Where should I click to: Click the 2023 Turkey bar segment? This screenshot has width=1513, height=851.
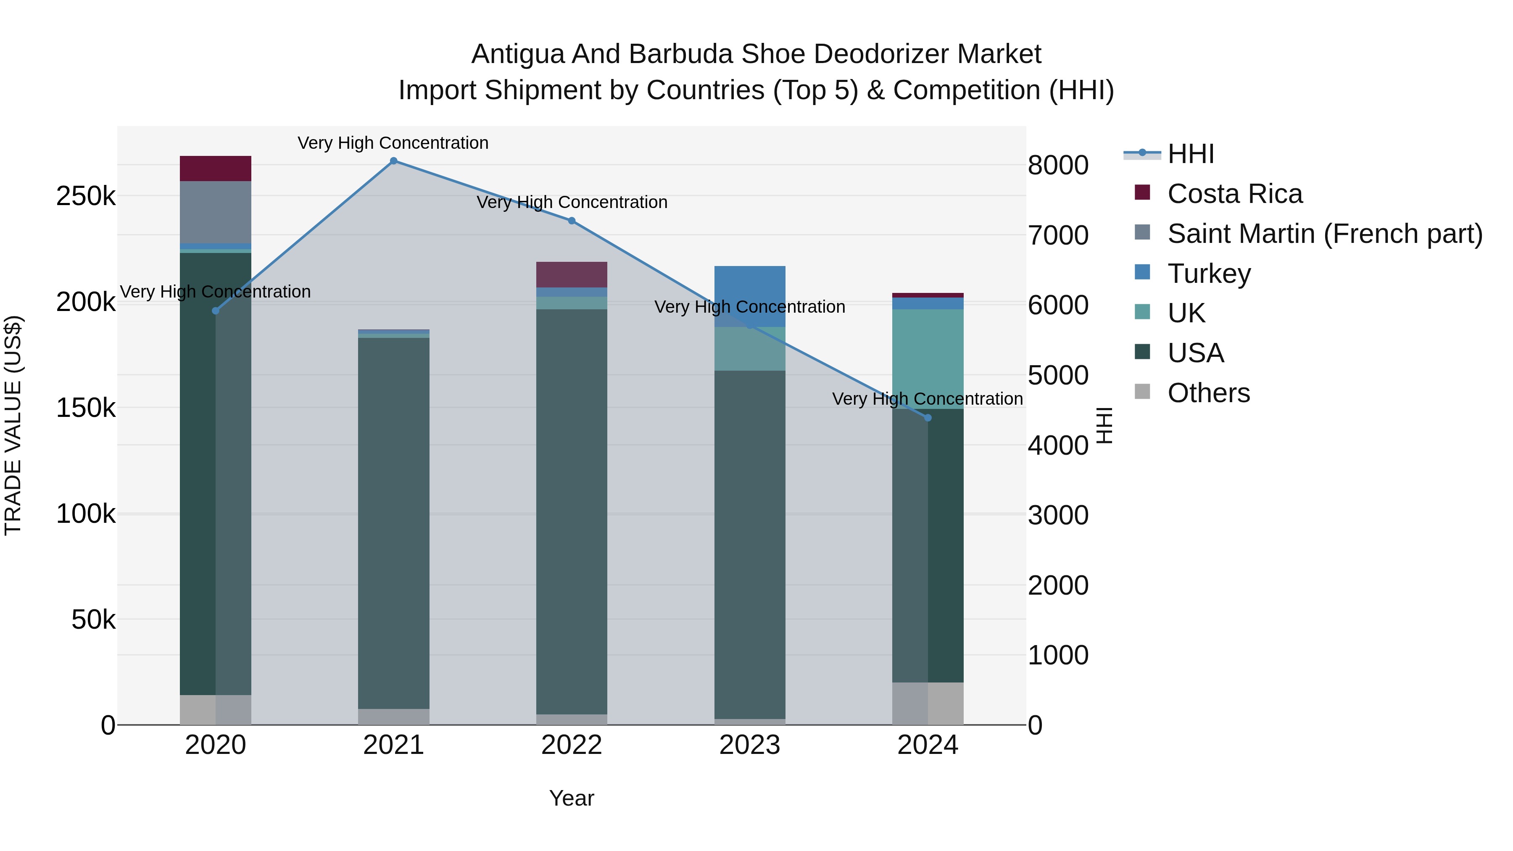coord(750,297)
